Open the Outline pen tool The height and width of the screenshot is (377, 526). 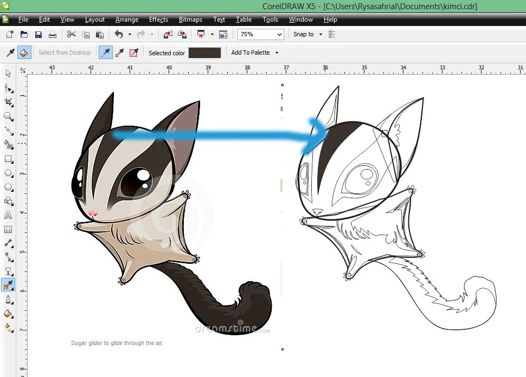[8, 299]
